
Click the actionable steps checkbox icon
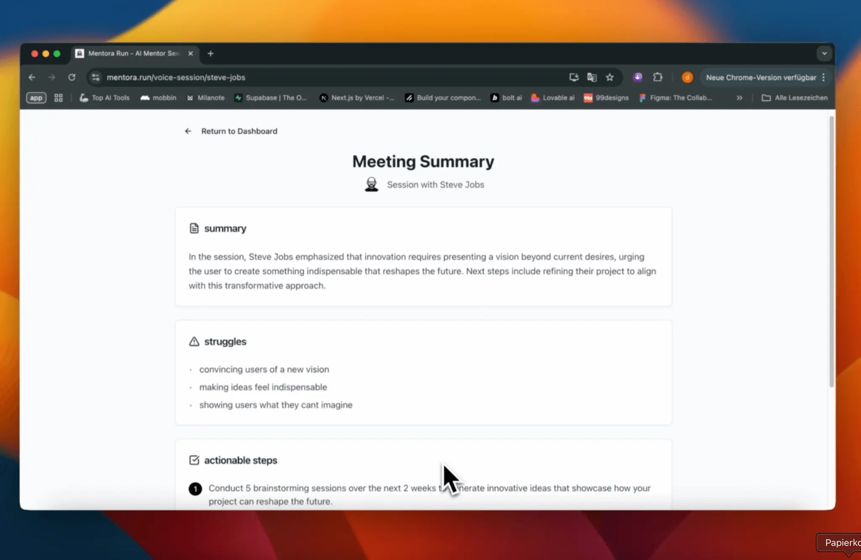click(x=194, y=460)
